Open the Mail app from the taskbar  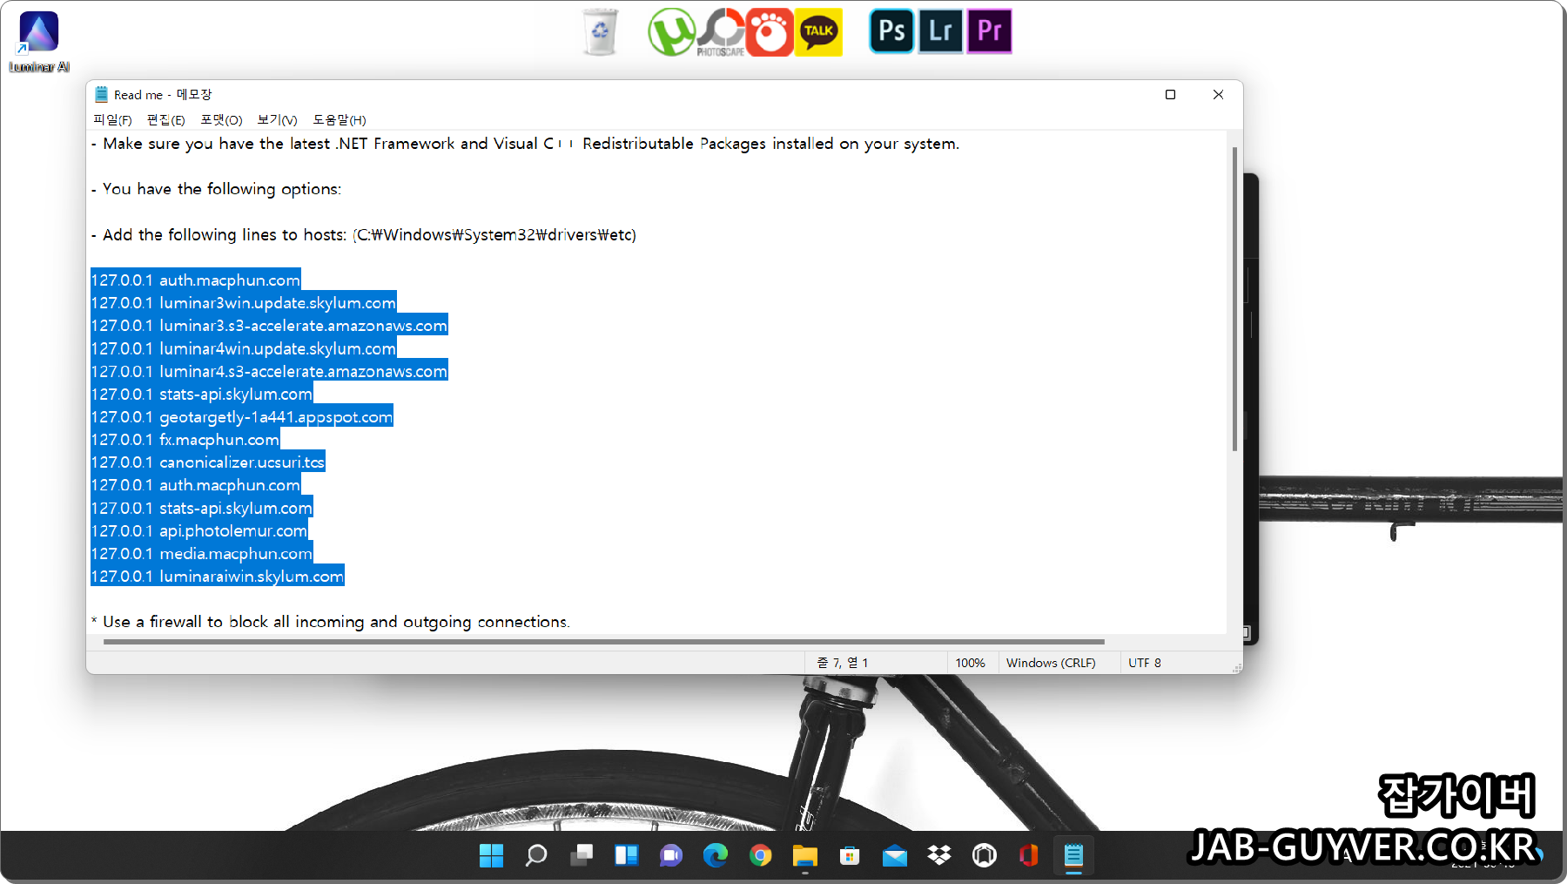point(895,855)
